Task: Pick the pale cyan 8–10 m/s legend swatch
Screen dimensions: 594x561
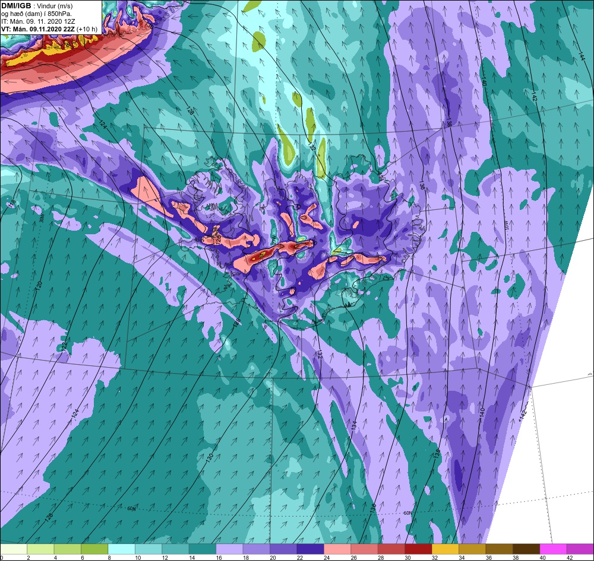Action: (122, 549)
